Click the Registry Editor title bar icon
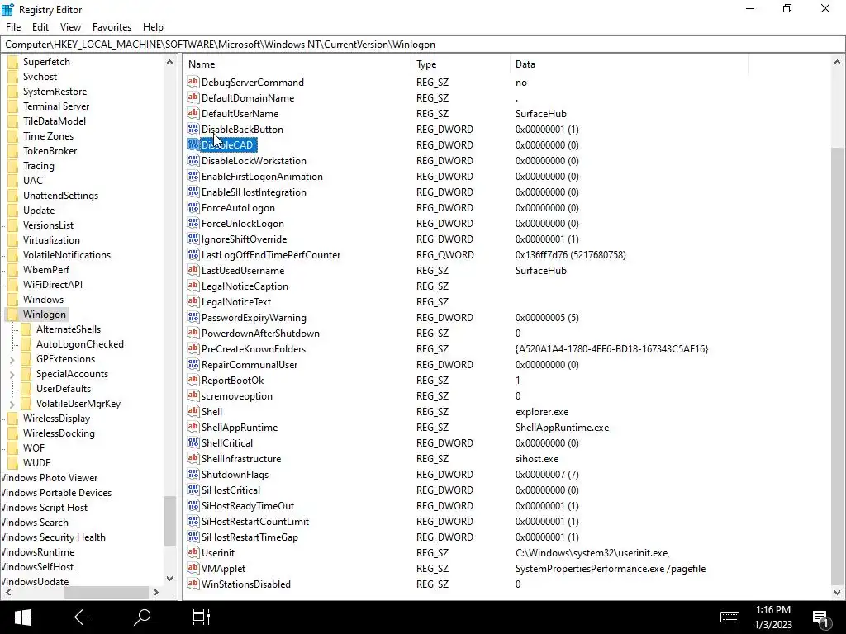846x634 pixels. pyautogui.click(x=7, y=9)
